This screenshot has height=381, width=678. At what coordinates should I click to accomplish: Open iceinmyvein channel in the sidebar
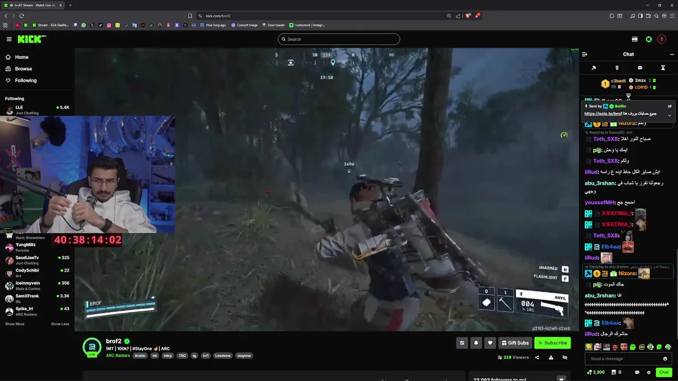click(x=37, y=285)
